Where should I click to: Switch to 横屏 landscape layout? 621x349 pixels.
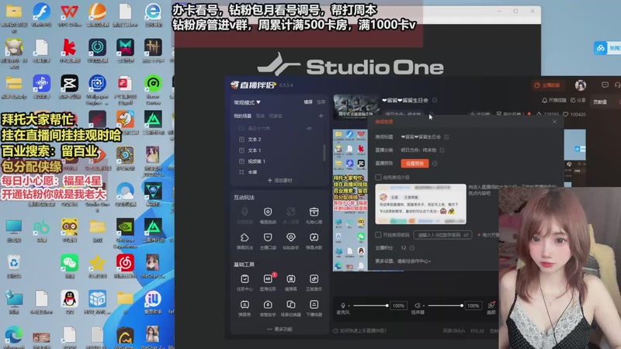click(308, 102)
